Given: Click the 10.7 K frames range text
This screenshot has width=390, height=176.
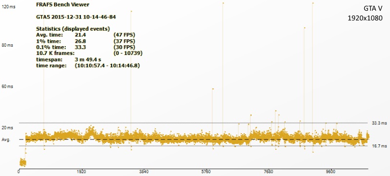Looking at the screenshot, I should [x=89, y=53].
